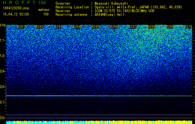Click the meteor label
The image size is (195, 124).
(x=44, y=10)
